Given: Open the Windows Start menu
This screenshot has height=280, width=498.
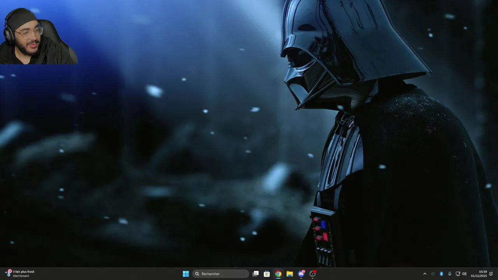Looking at the screenshot, I should (x=186, y=274).
